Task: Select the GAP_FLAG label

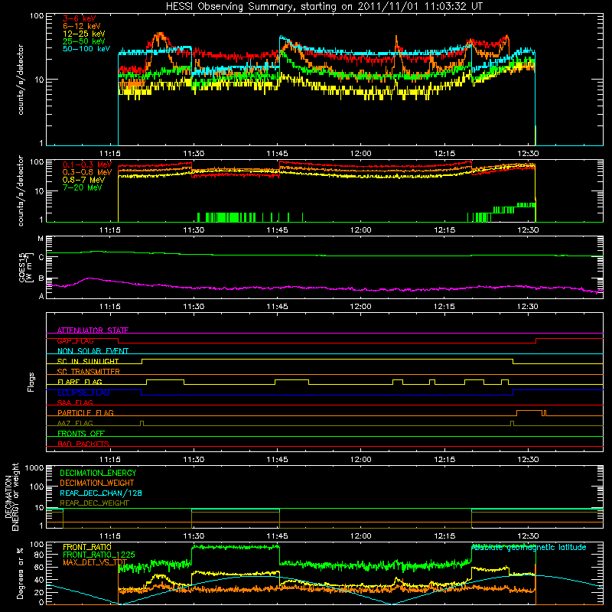Action: coord(75,340)
